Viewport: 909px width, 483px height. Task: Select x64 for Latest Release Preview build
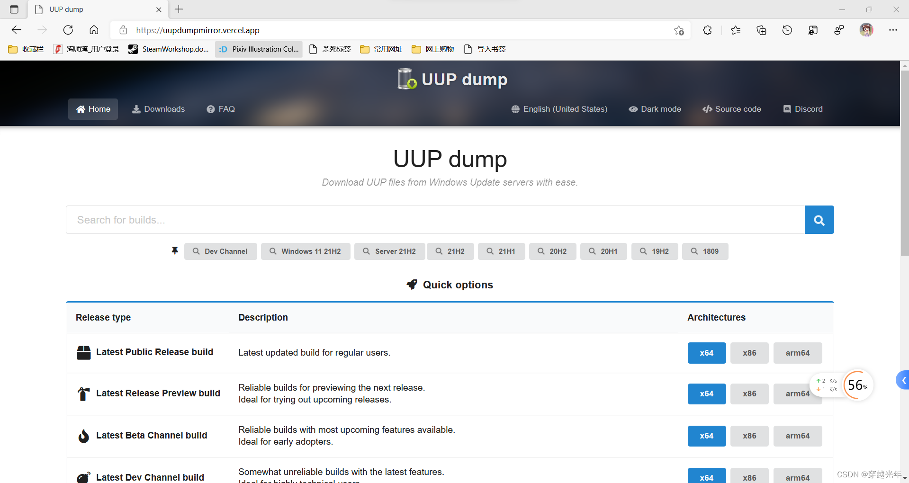pyautogui.click(x=707, y=394)
